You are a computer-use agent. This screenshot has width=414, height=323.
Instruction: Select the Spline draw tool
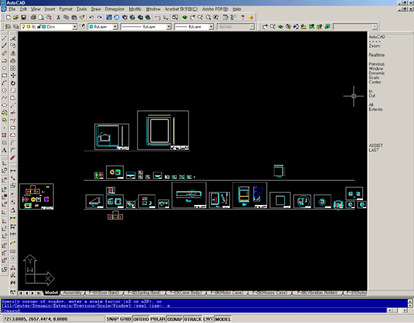click(x=4, y=98)
